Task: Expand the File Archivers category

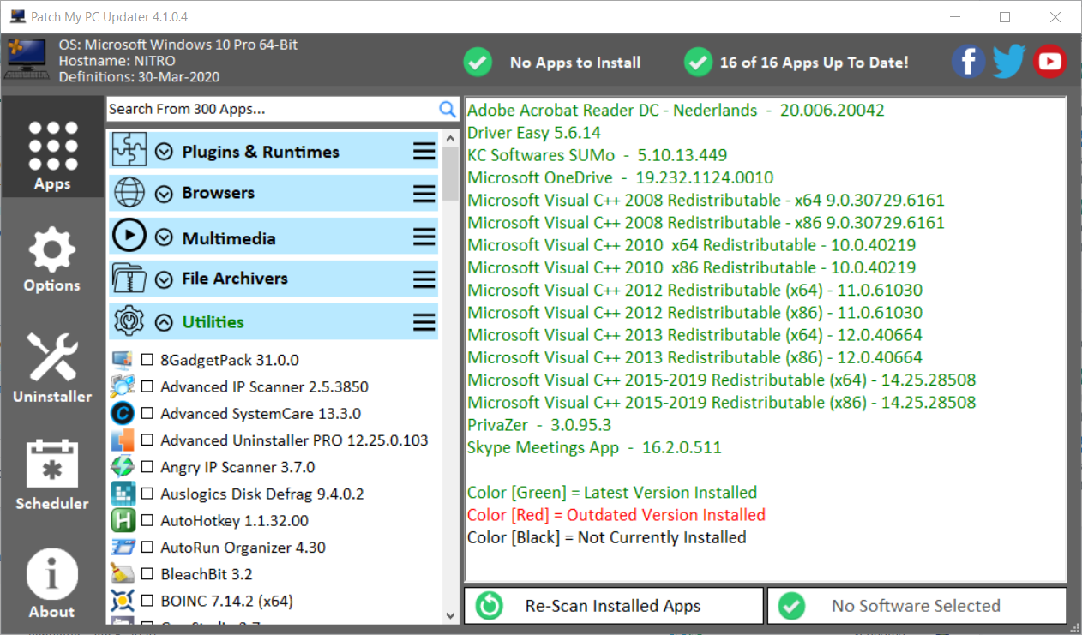Action: pos(165,279)
